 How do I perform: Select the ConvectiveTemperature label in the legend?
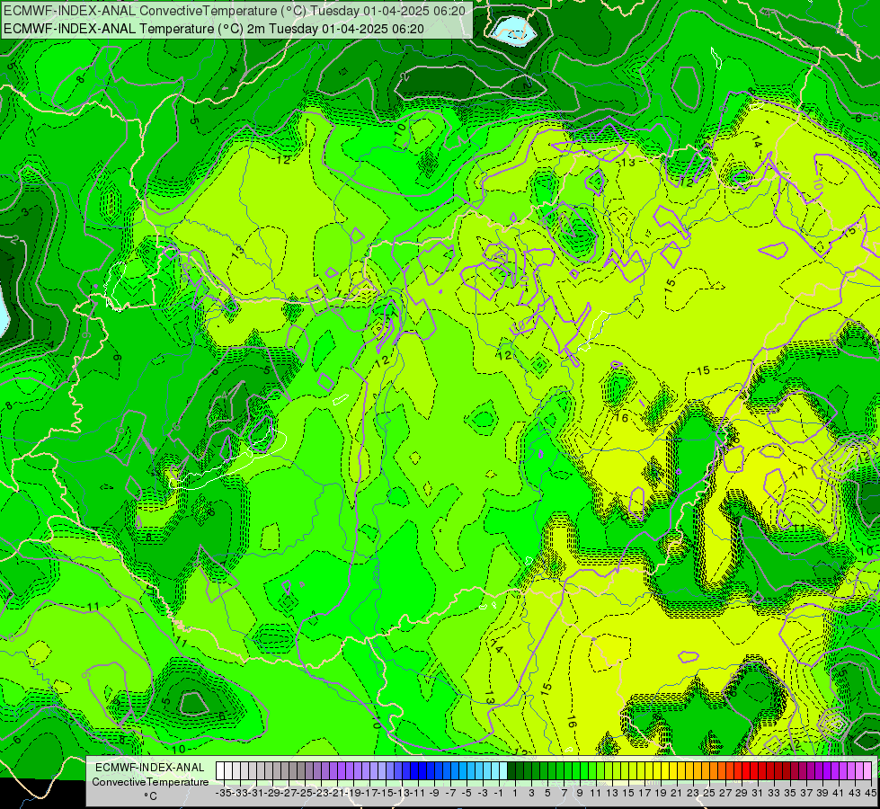(x=150, y=782)
